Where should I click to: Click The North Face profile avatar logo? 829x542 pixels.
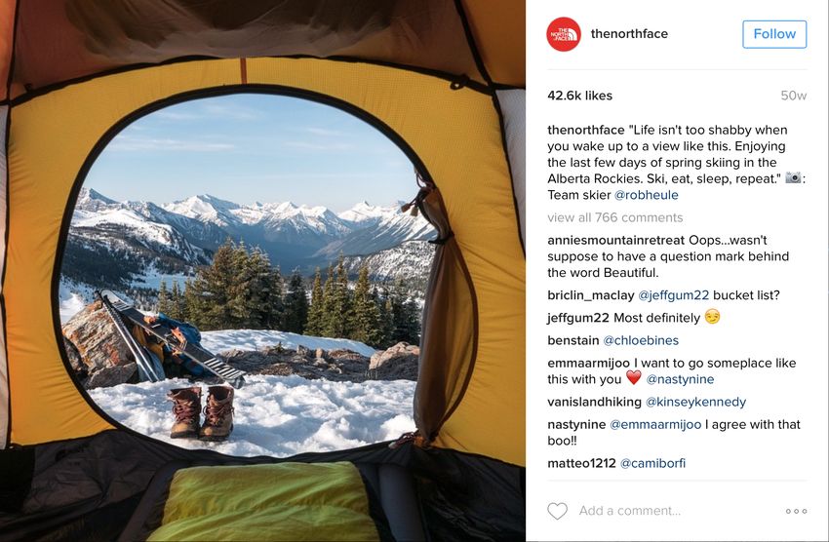564,34
